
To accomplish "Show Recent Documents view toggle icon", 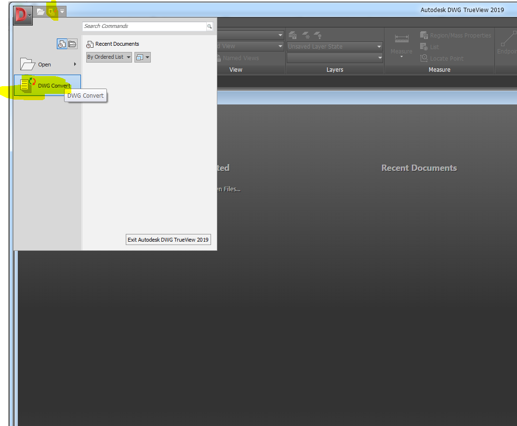I will (x=62, y=44).
